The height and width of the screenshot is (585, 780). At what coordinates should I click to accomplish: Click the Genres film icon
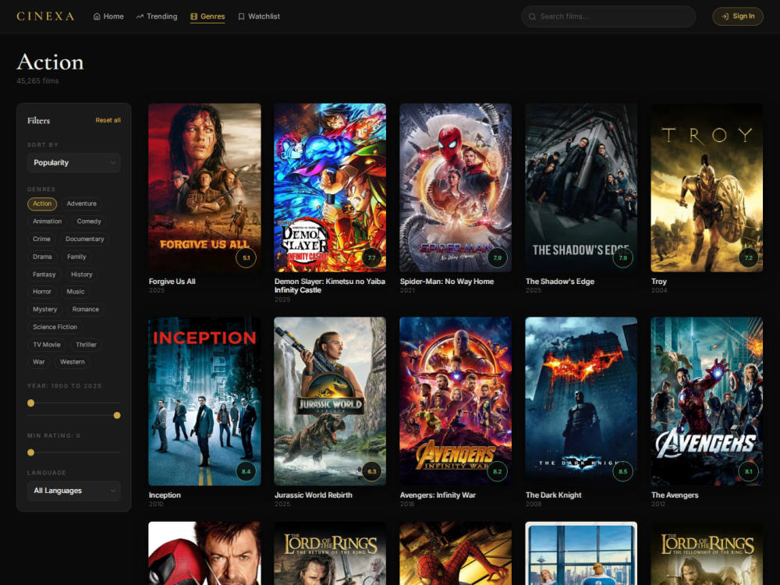pos(194,16)
